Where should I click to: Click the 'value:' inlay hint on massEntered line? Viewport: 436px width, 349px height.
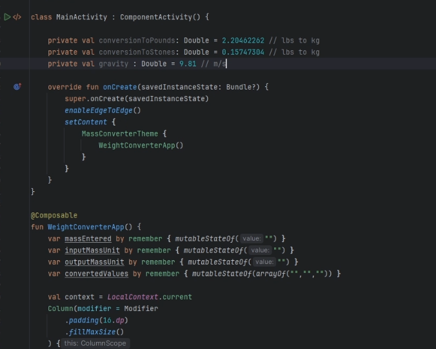point(252,238)
